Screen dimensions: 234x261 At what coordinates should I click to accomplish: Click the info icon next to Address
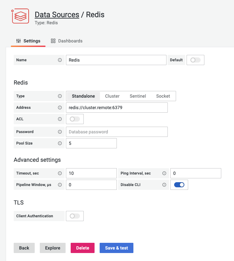tap(60, 108)
